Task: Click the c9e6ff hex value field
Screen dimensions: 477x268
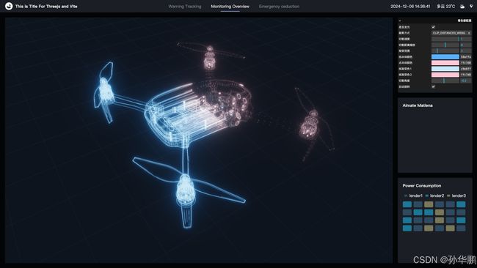Action: [466, 69]
